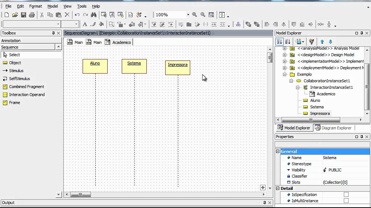Open the font name dropdown
Viewport: 371px width, 208px height.
pyautogui.click(x=58, y=24)
